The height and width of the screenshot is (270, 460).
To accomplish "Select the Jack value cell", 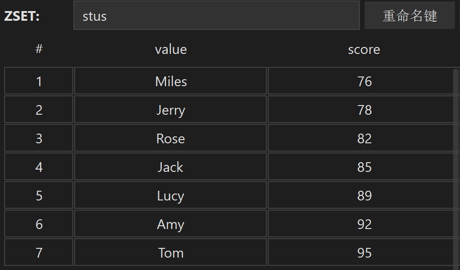I will click(x=171, y=166).
